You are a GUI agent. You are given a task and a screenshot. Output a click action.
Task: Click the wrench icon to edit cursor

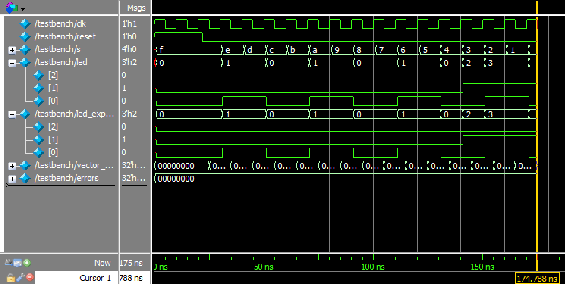click(21, 277)
